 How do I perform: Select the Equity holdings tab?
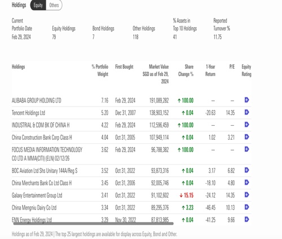38,5
